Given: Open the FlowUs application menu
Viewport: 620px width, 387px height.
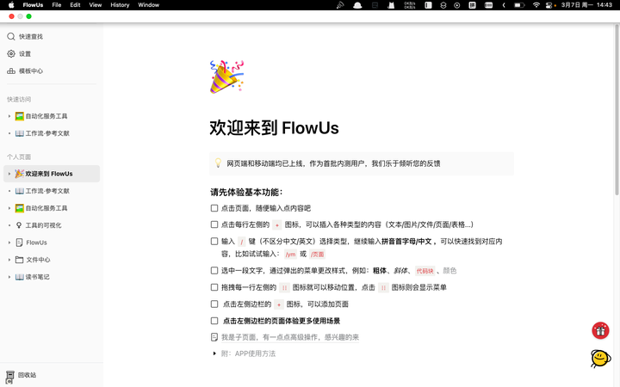Looking at the screenshot, I should (33, 5).
